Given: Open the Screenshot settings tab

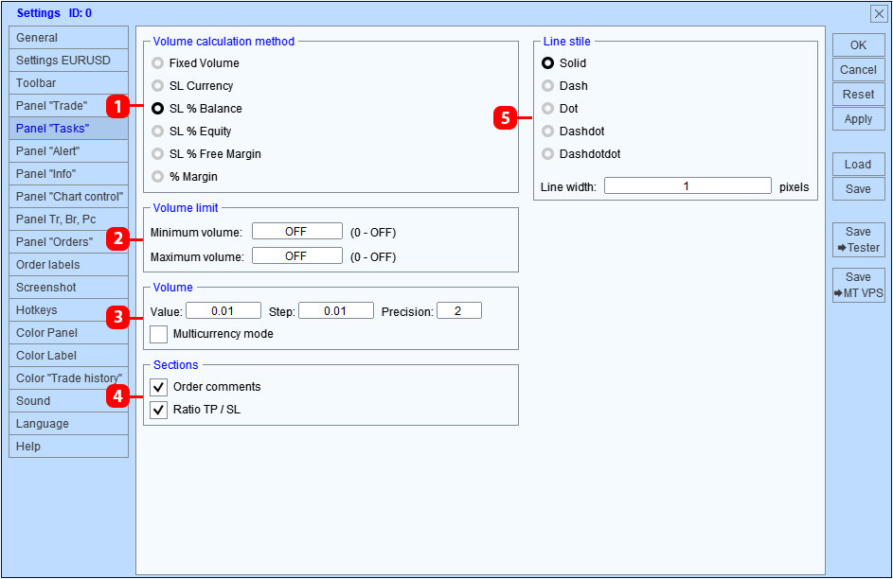Looking at the screenshot, I should click(68, 288).
